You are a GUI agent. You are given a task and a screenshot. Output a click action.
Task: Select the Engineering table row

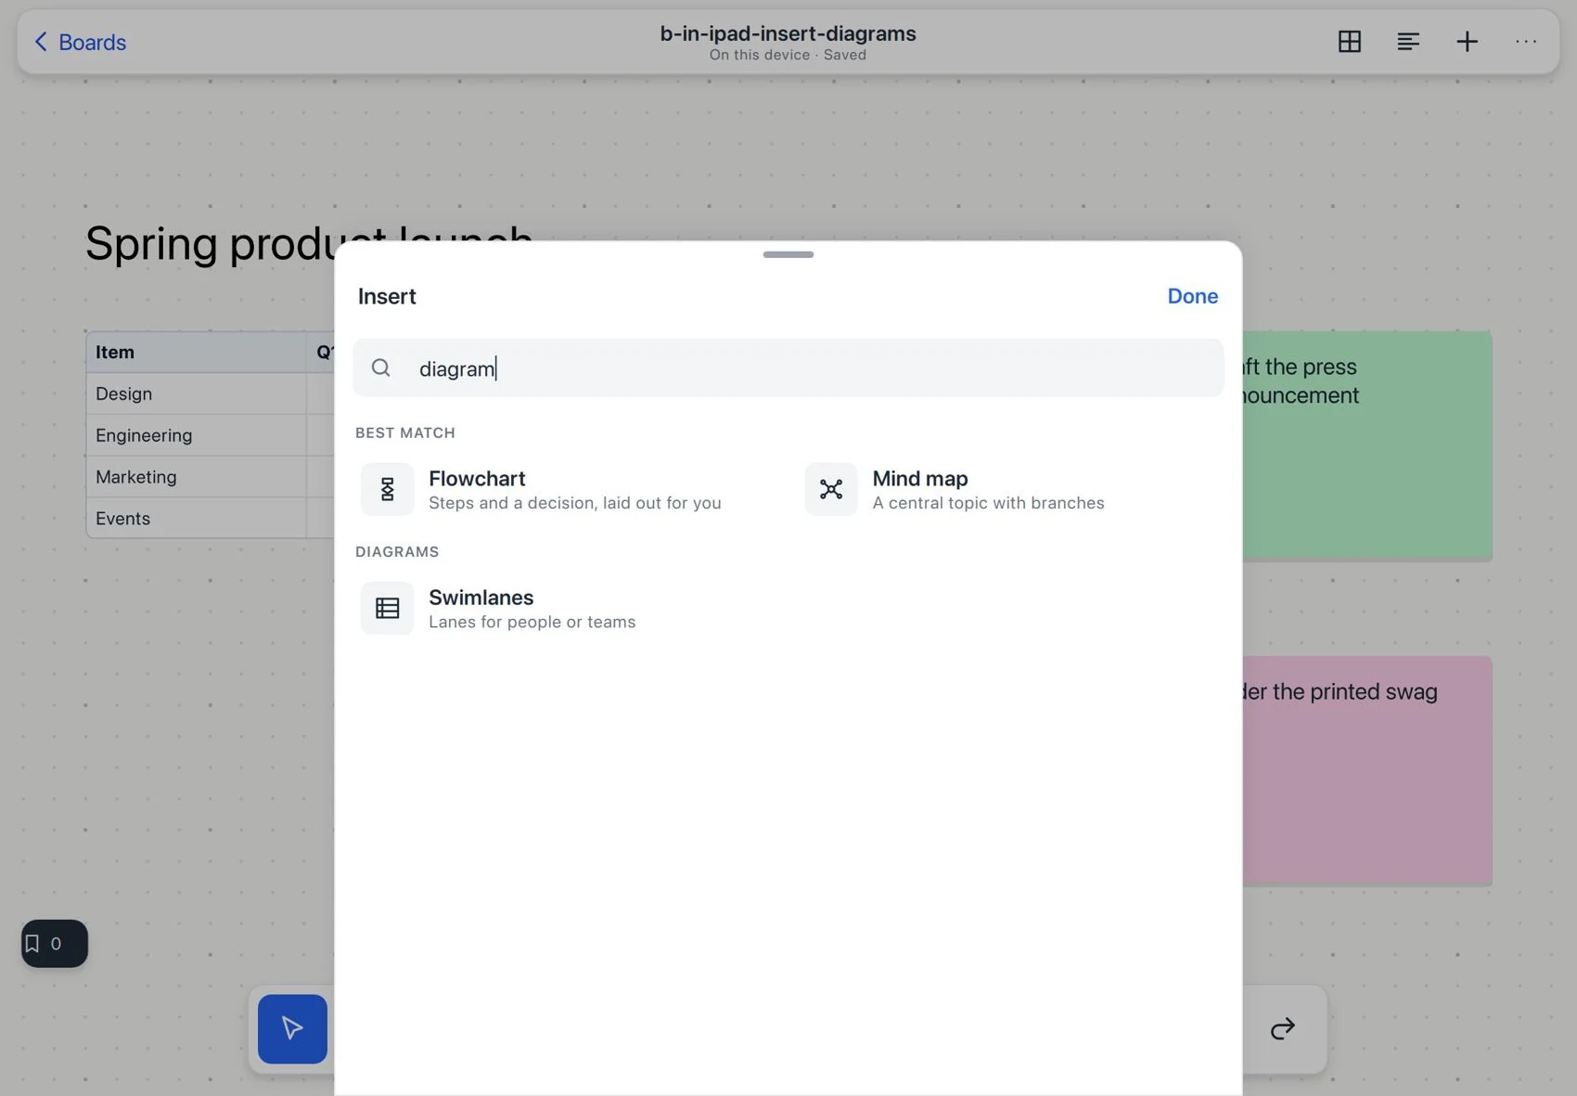point(211,435)
